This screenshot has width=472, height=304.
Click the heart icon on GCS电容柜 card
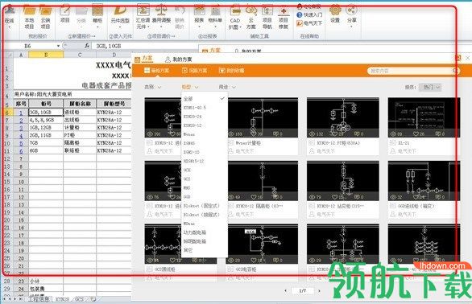(x=254, y=260)
